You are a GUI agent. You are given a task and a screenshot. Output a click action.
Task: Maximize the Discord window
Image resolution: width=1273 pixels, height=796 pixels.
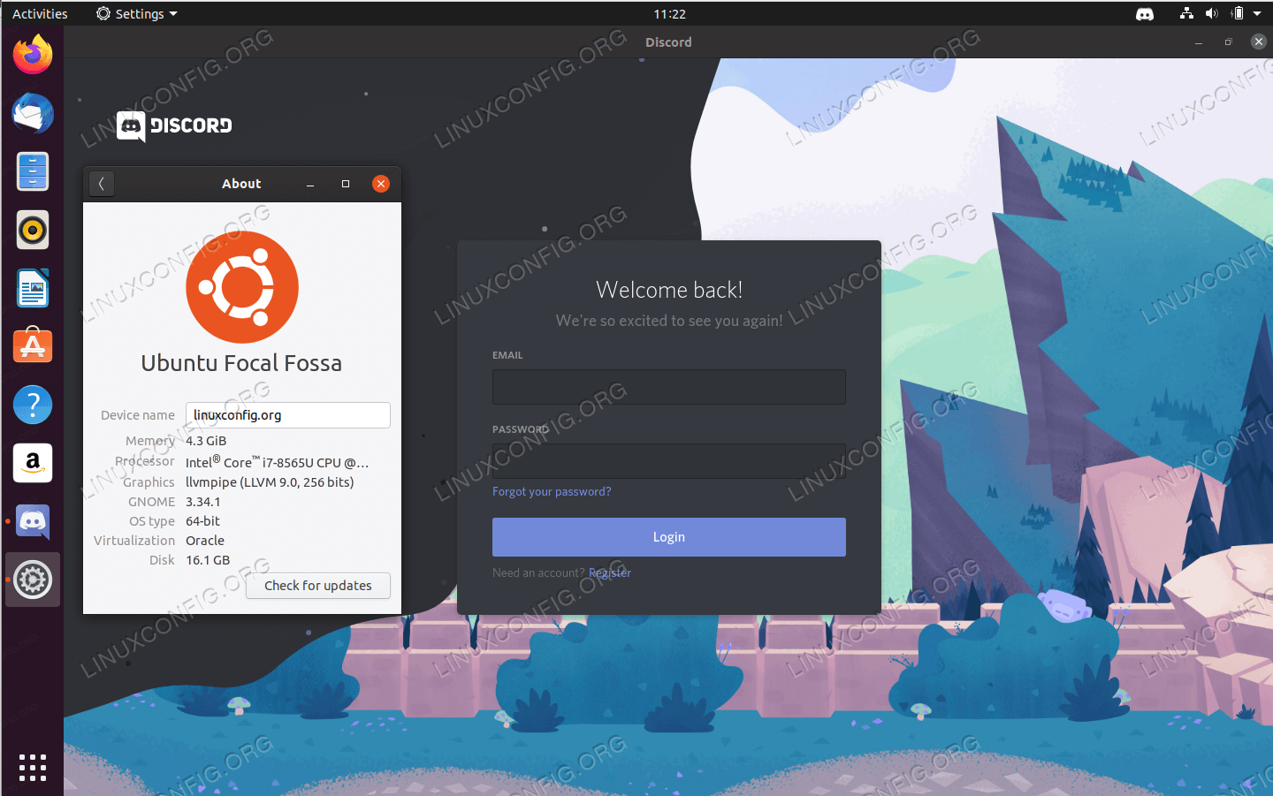click(x=1228, y=42)
